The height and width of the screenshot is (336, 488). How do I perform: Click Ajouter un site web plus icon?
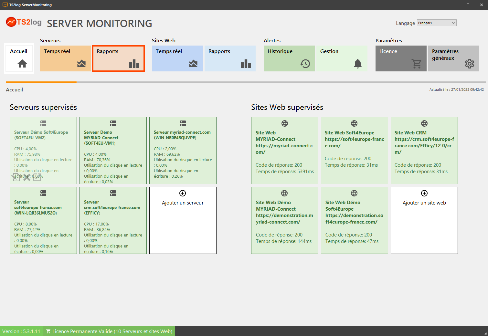pos(424,193)
